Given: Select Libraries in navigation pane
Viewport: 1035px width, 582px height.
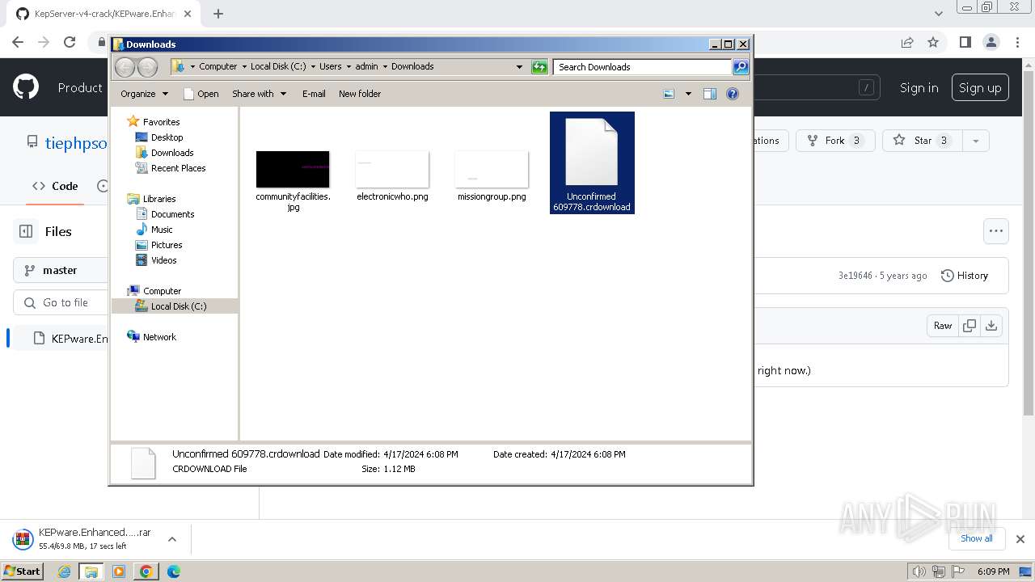Looking at the screenshot, I should point(159,199).
